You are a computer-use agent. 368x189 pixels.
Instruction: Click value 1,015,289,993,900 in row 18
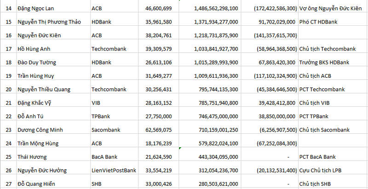[x=210, y=63]
